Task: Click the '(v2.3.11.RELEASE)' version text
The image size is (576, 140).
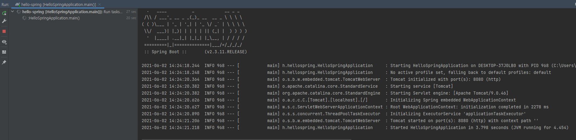Action: [x=226, y=52]
